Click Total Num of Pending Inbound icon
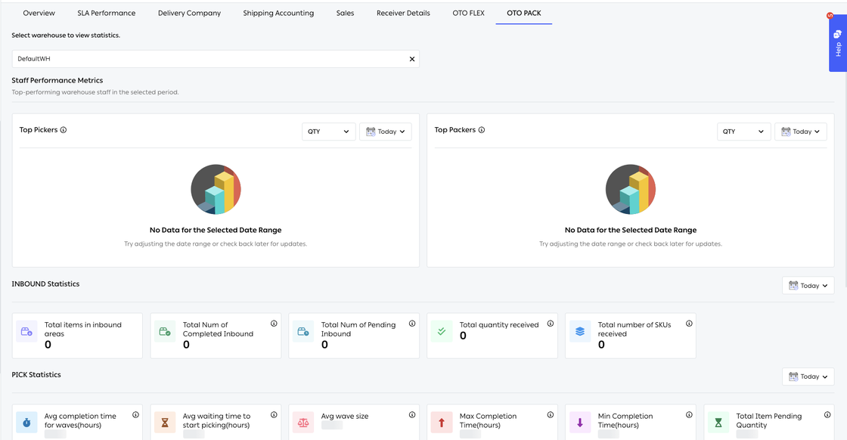The image size is (847, 440). 303,331
